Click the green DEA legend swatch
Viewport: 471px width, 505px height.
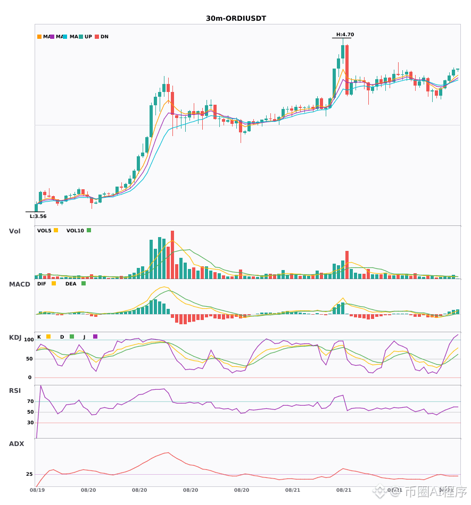pos(84,283)
